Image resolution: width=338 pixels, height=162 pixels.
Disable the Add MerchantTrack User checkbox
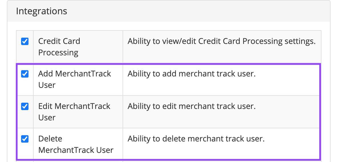click(25, 74)
